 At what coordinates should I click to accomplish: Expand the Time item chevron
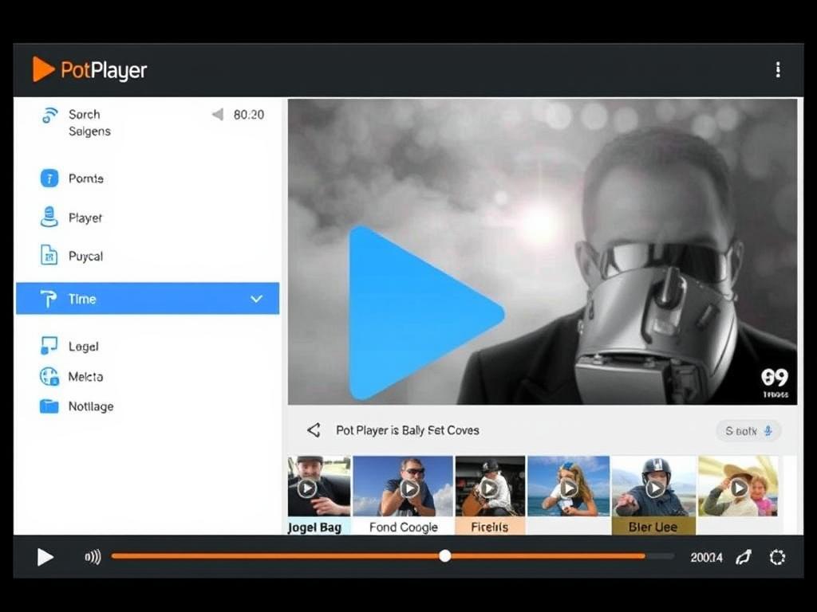256,299
